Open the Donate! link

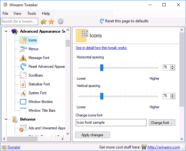coord(14,147)
